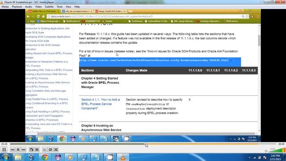
Task: Click the page vertical scrollbar in the video
Action: 259,41
